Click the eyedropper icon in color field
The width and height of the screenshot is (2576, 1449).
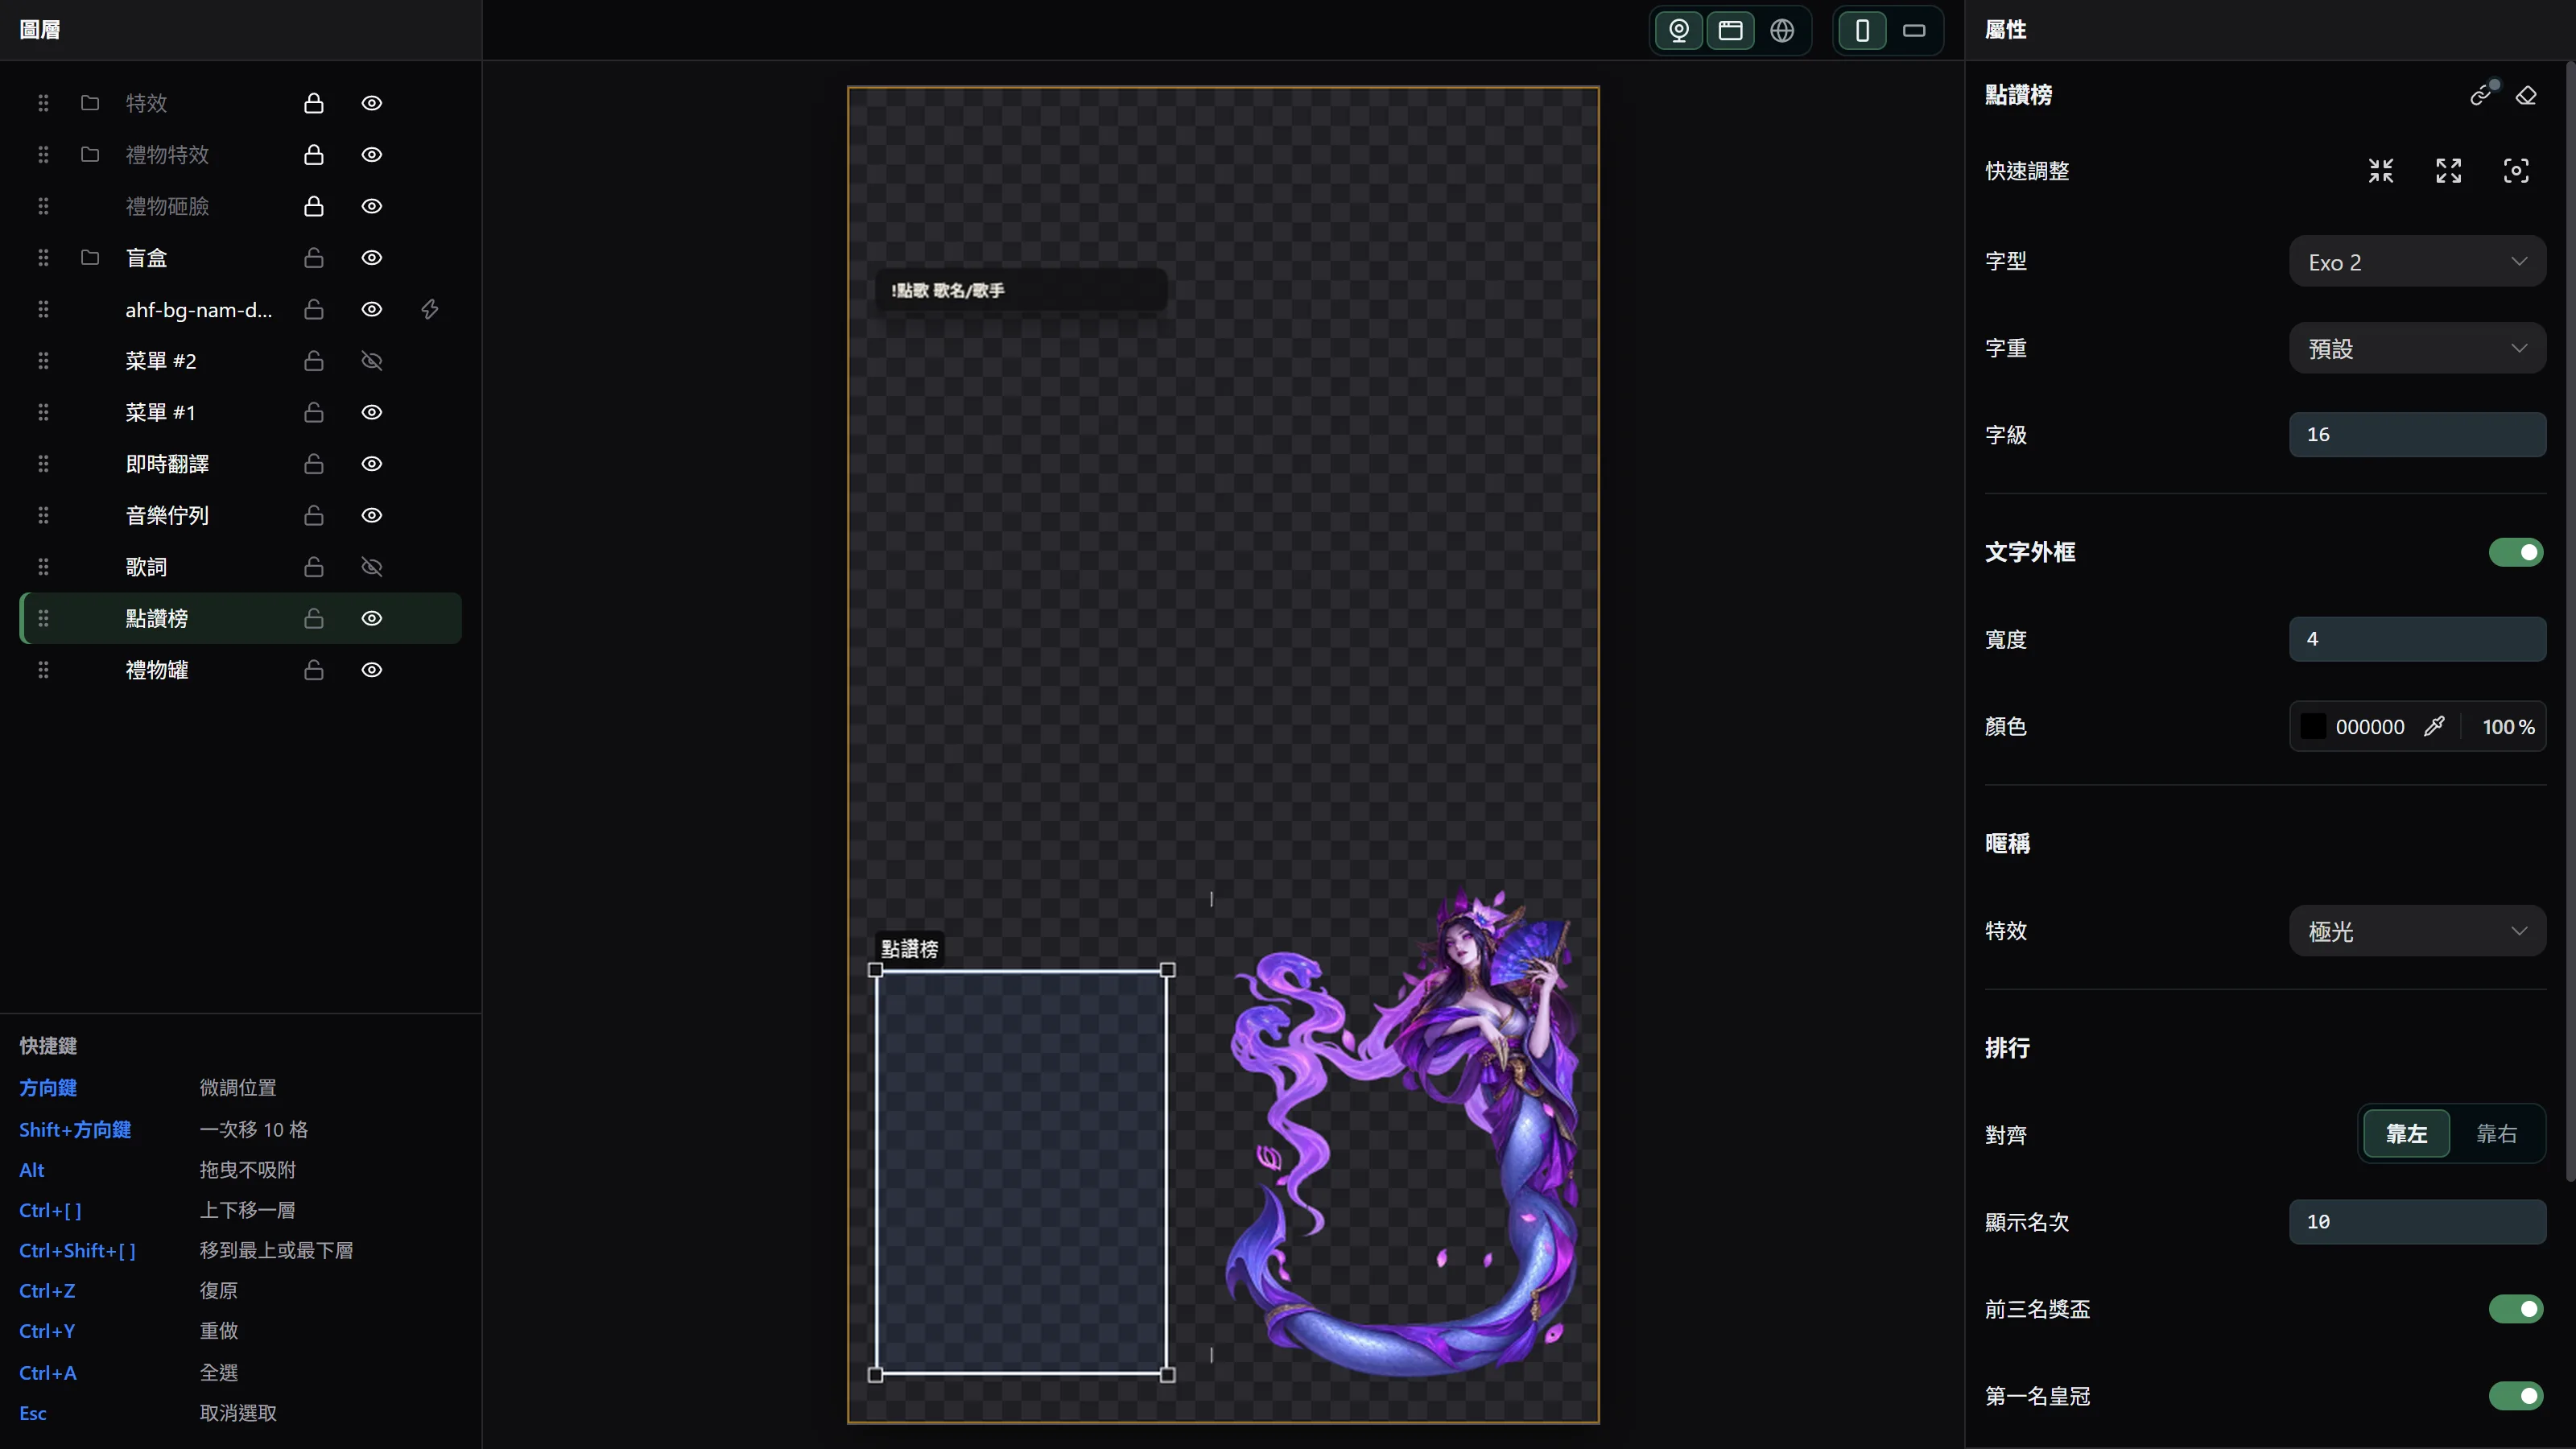point(2434,727)
